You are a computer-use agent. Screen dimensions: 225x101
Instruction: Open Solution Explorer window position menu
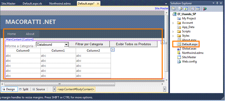[x=214, y=3]
